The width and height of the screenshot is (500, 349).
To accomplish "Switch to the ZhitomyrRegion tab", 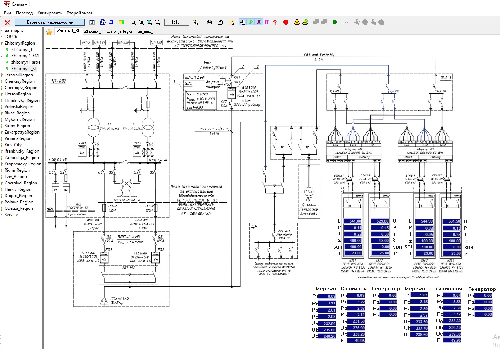I will (x=120, y=31).
